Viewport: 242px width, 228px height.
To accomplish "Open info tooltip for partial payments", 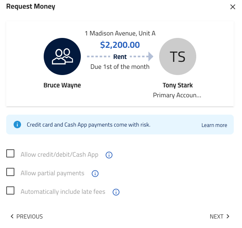I will [x=95, y=173].
